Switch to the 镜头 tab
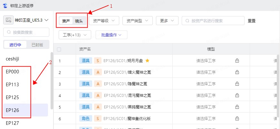The width and height of the screenshot is (280, 129). click(79, 21)
